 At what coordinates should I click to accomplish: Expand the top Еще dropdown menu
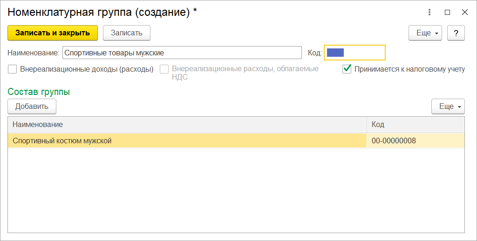coord(425,33)
